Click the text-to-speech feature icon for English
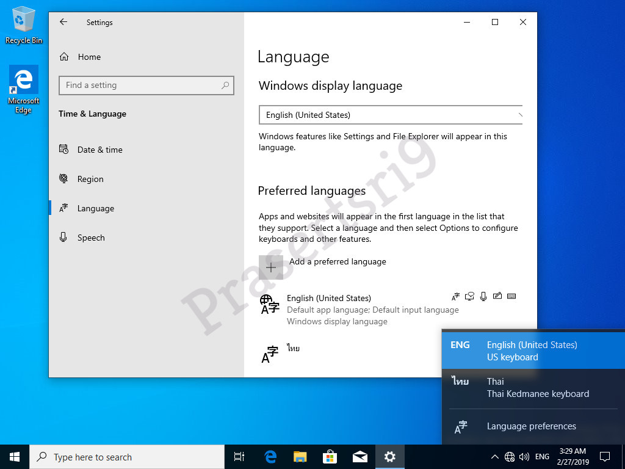 click(469, 296)
